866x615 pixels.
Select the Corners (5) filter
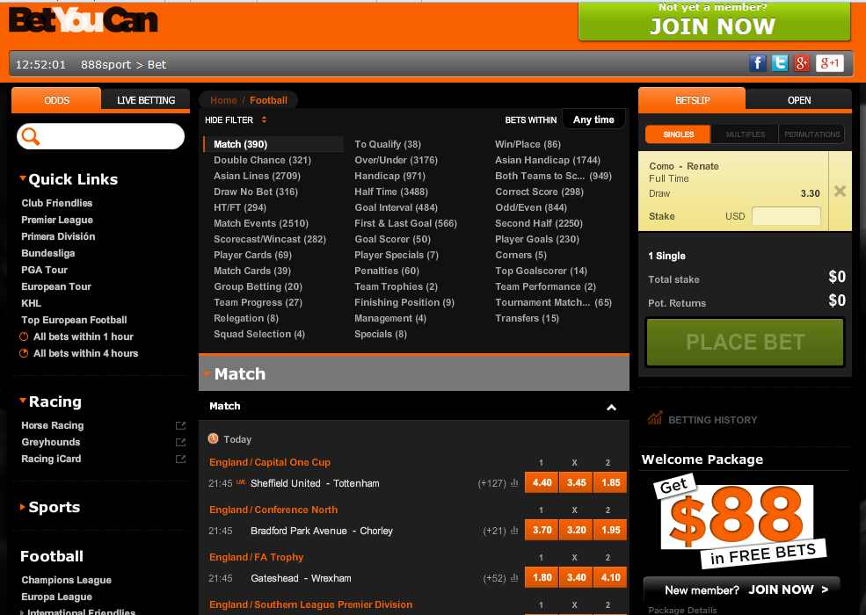point(520,255)
